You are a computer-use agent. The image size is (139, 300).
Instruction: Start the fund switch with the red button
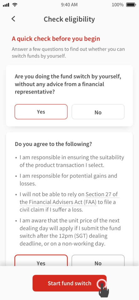coord(69,283)
